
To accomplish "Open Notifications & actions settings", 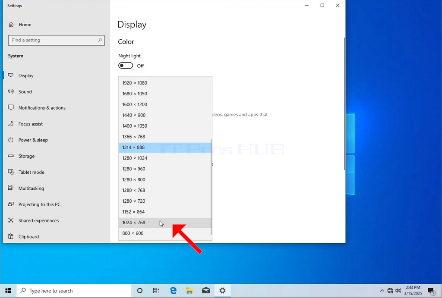I will pos(42,107).
